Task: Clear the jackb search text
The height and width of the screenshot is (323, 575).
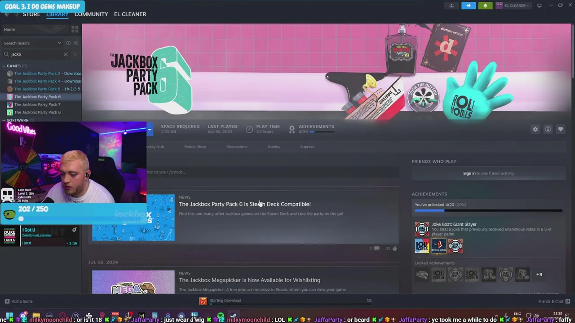Action: 66,54
